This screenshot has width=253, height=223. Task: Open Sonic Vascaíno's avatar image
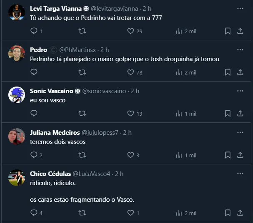point(17,95)
